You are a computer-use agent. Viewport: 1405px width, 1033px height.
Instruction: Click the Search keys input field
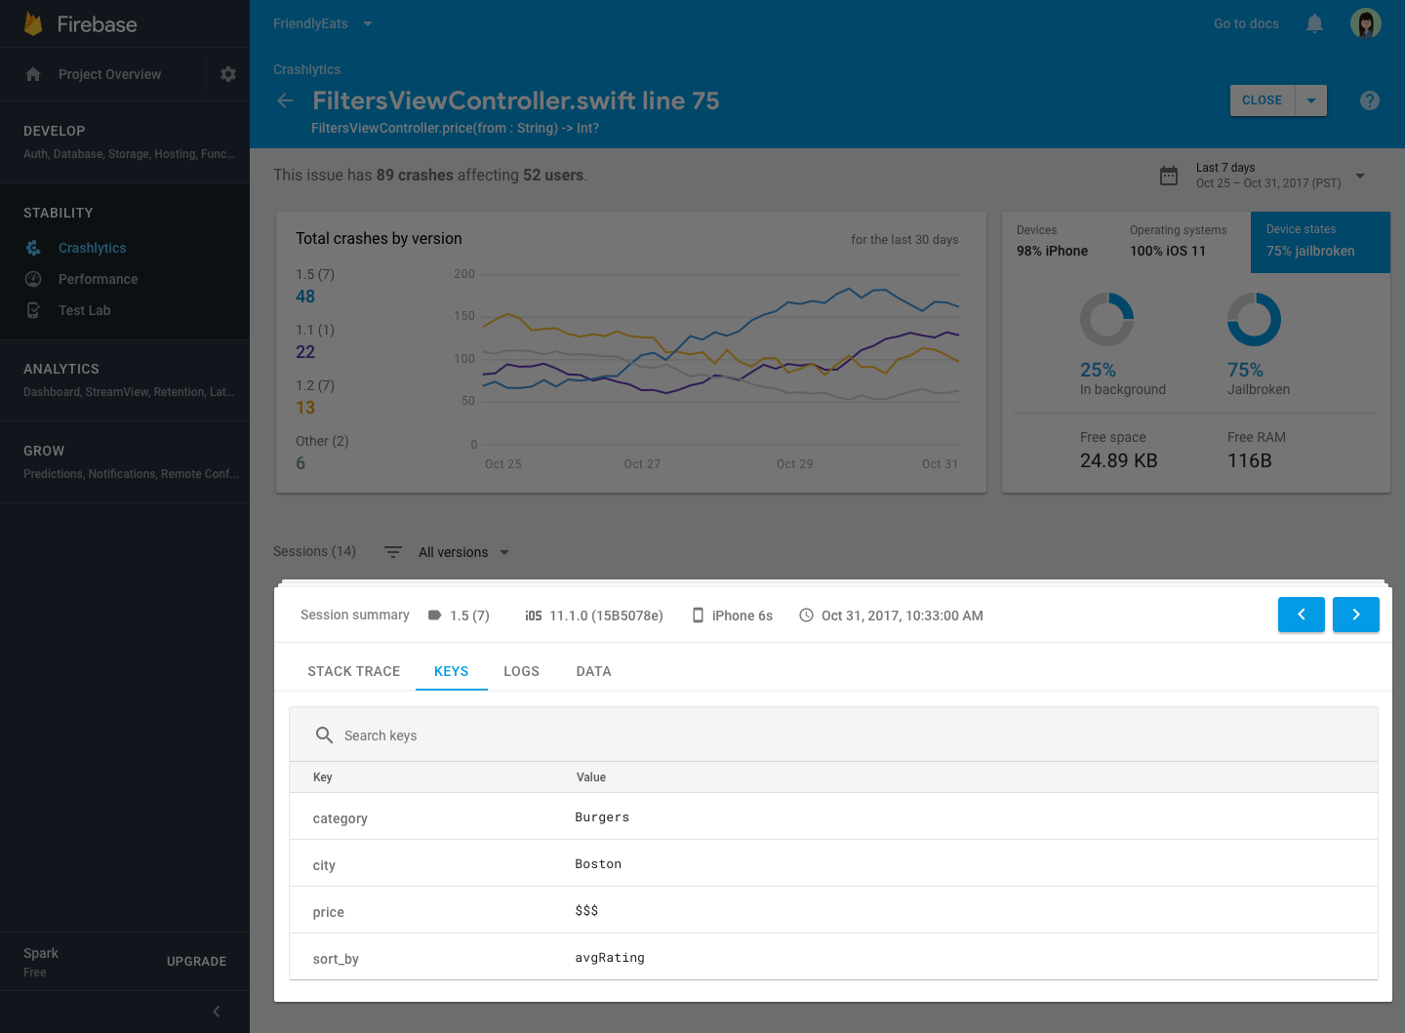[833, 735]
